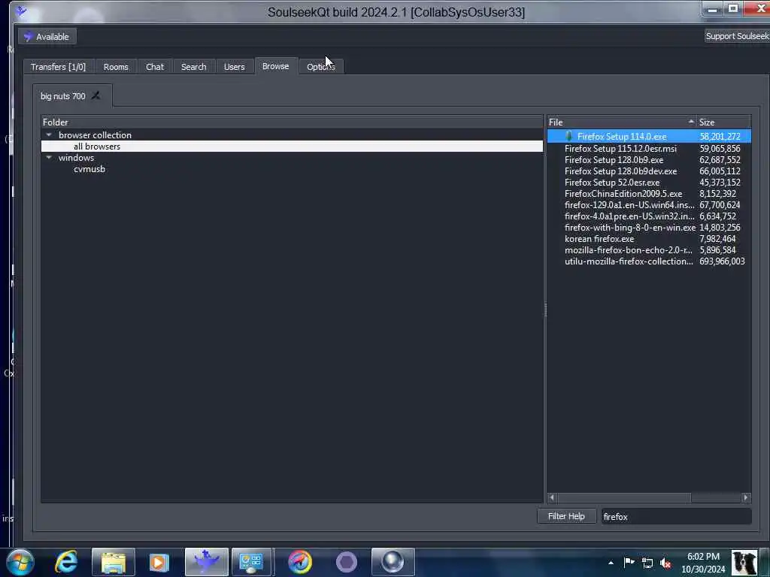The width and height of the screenshot is (770, 577).
Task: Collapse the windows folder arrow
Action: [49, 157]
